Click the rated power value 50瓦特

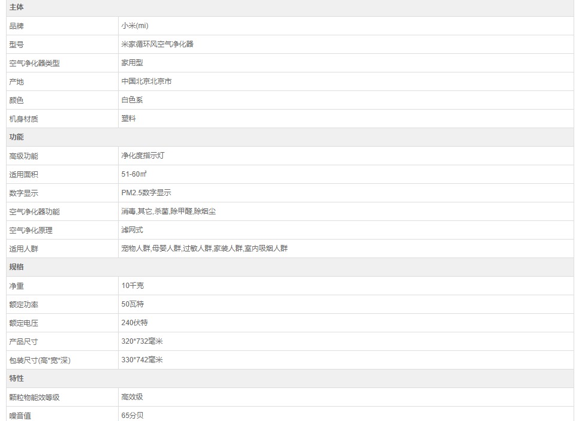pos(132,304)
